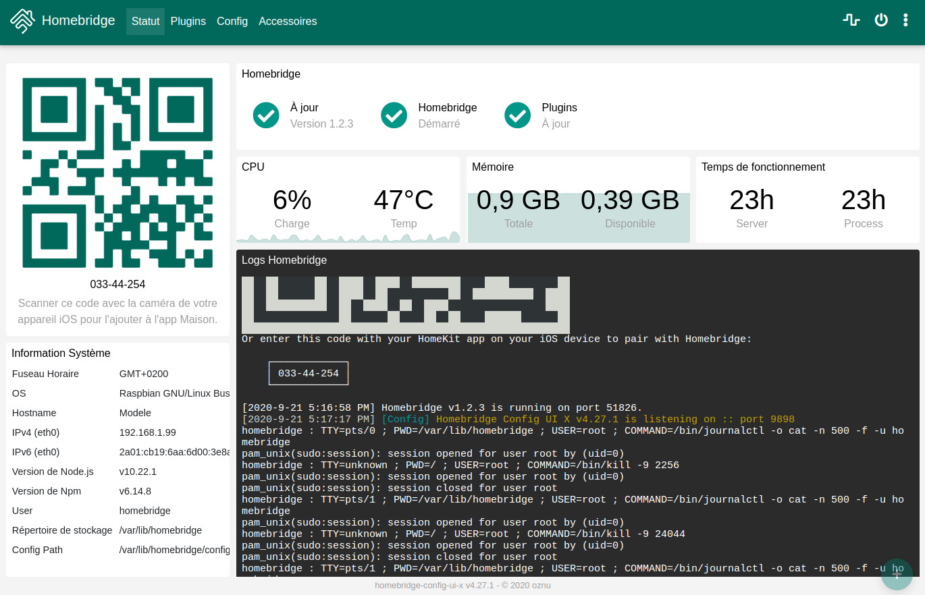
Task: Open the Plugins tab
Action: pos(188,22)
